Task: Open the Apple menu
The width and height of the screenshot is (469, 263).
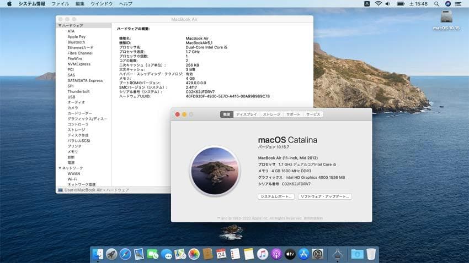Action: click(x=9, y=4)
